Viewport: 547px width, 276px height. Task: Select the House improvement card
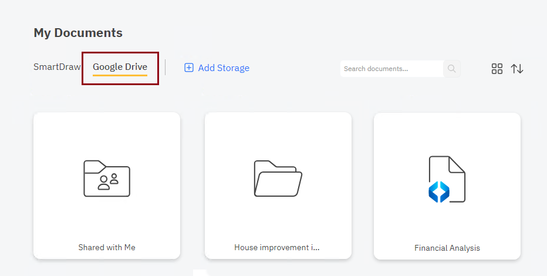[278, 186]
